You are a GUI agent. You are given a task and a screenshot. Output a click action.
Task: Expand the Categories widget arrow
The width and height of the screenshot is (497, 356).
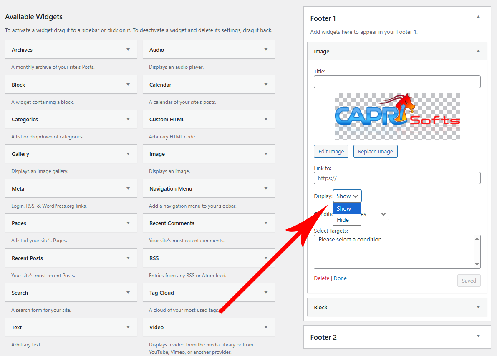(128, 119)
